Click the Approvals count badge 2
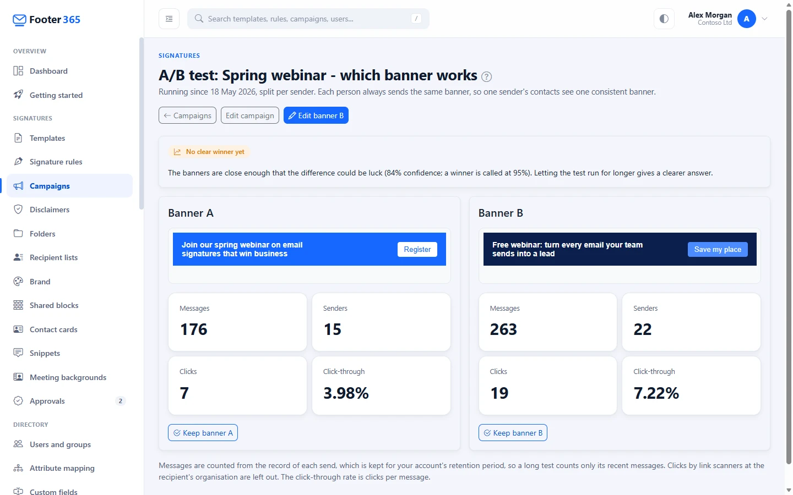Image resolution: width=793 pixels, height=495 pixels. (x=121, y=401)
